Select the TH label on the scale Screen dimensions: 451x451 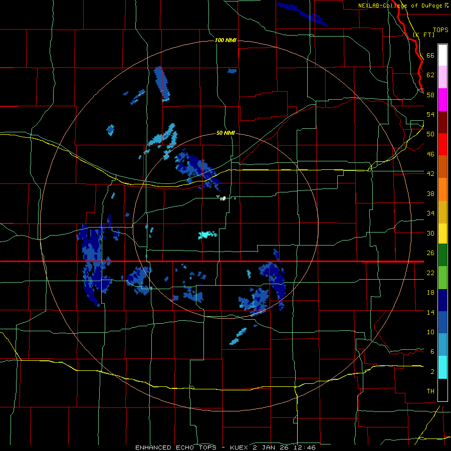click(x=430, y=391)
